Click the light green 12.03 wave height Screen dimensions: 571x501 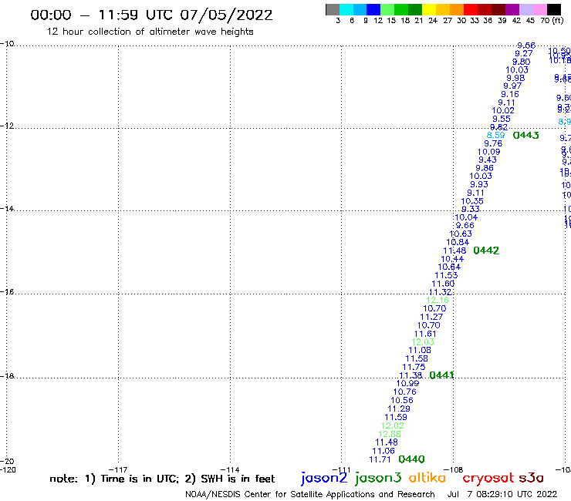tap(423, 342)
